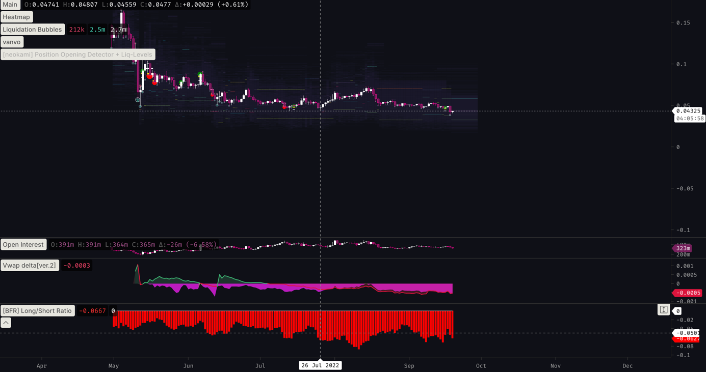Open the vanvo indicator label
The height and width of the screenshot is (372, 706).
coord(12,42)
